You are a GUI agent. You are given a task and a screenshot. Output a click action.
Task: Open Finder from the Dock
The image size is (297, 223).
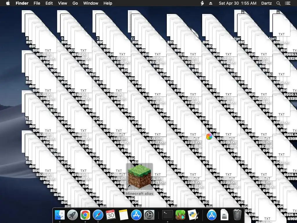point(59,215)
